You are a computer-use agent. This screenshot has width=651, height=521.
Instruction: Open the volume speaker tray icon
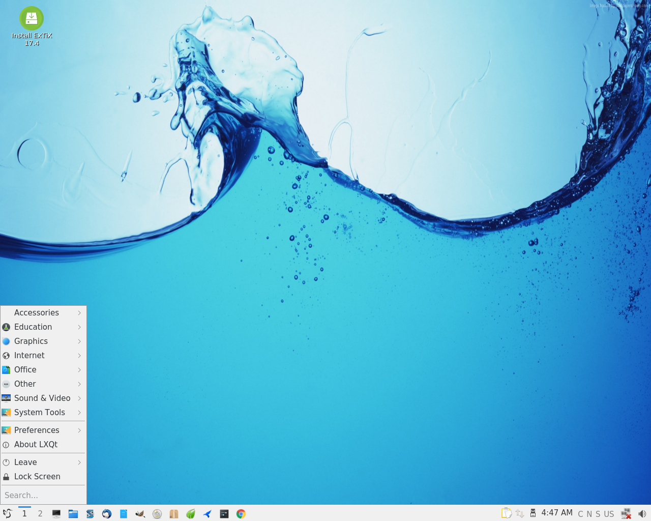[642, 514]
